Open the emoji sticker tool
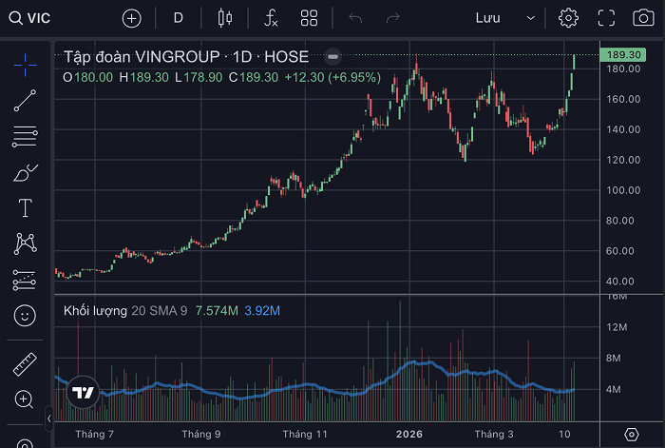This screenshot has width=665, height=448. coord(25,314)
